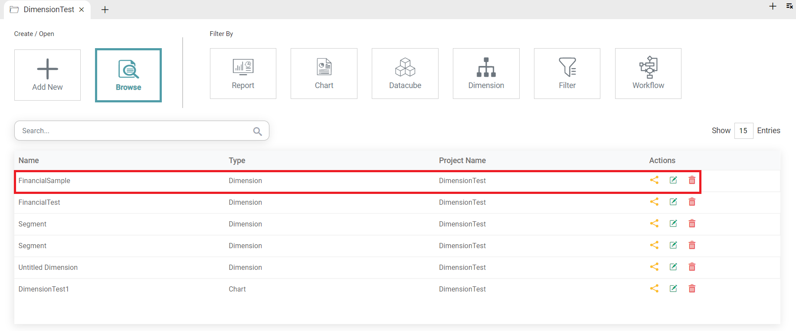Click the Add New plus tile

[47, 75]
